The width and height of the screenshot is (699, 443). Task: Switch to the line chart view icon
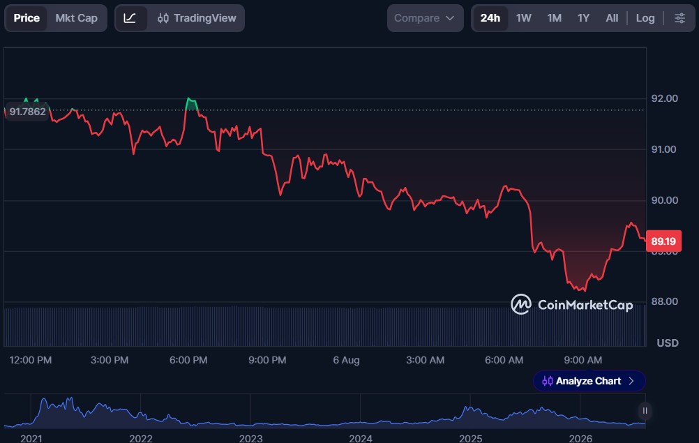pos(130,18)
